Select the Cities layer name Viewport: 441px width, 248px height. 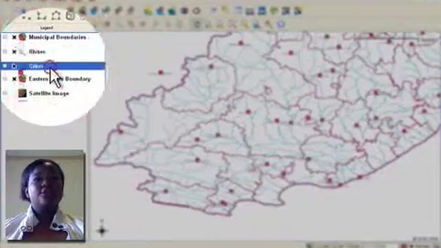point(36,66)
